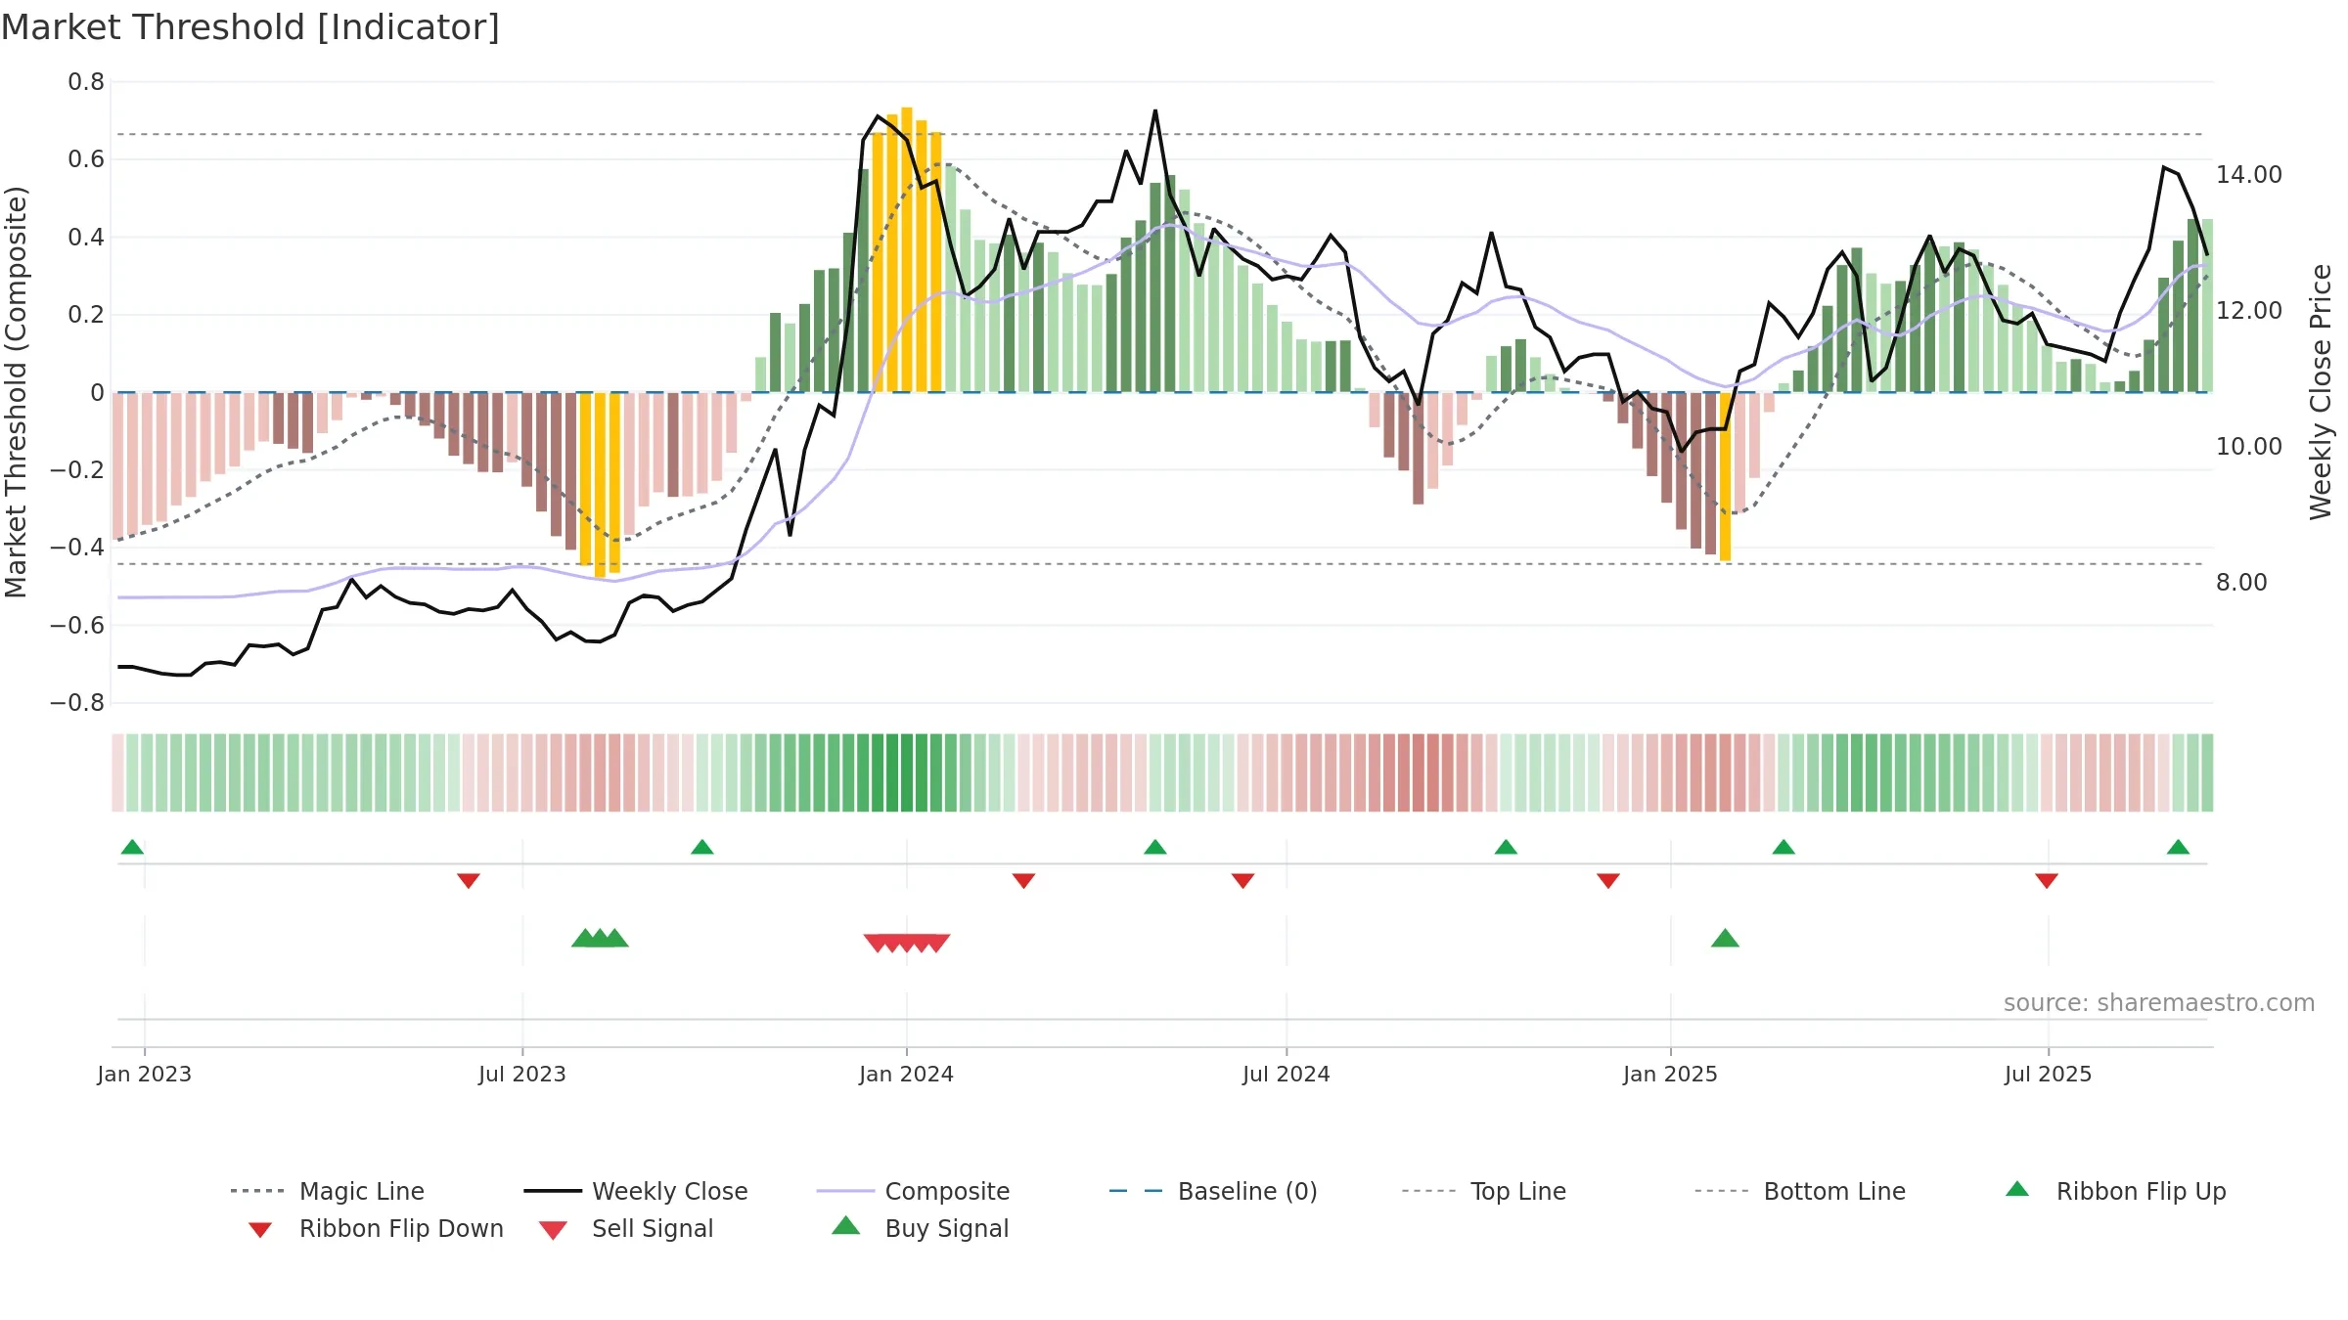Select the ribbon flip down marker near Feb 2024
The width and height of the screenshot is (2348, 1320).
click(x=1023, y=881)
